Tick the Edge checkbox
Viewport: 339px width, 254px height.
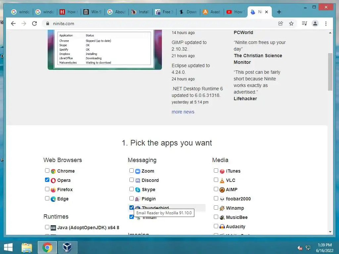(47, 198)
